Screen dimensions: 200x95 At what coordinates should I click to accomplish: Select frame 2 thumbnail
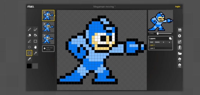(x=48, y=27)
